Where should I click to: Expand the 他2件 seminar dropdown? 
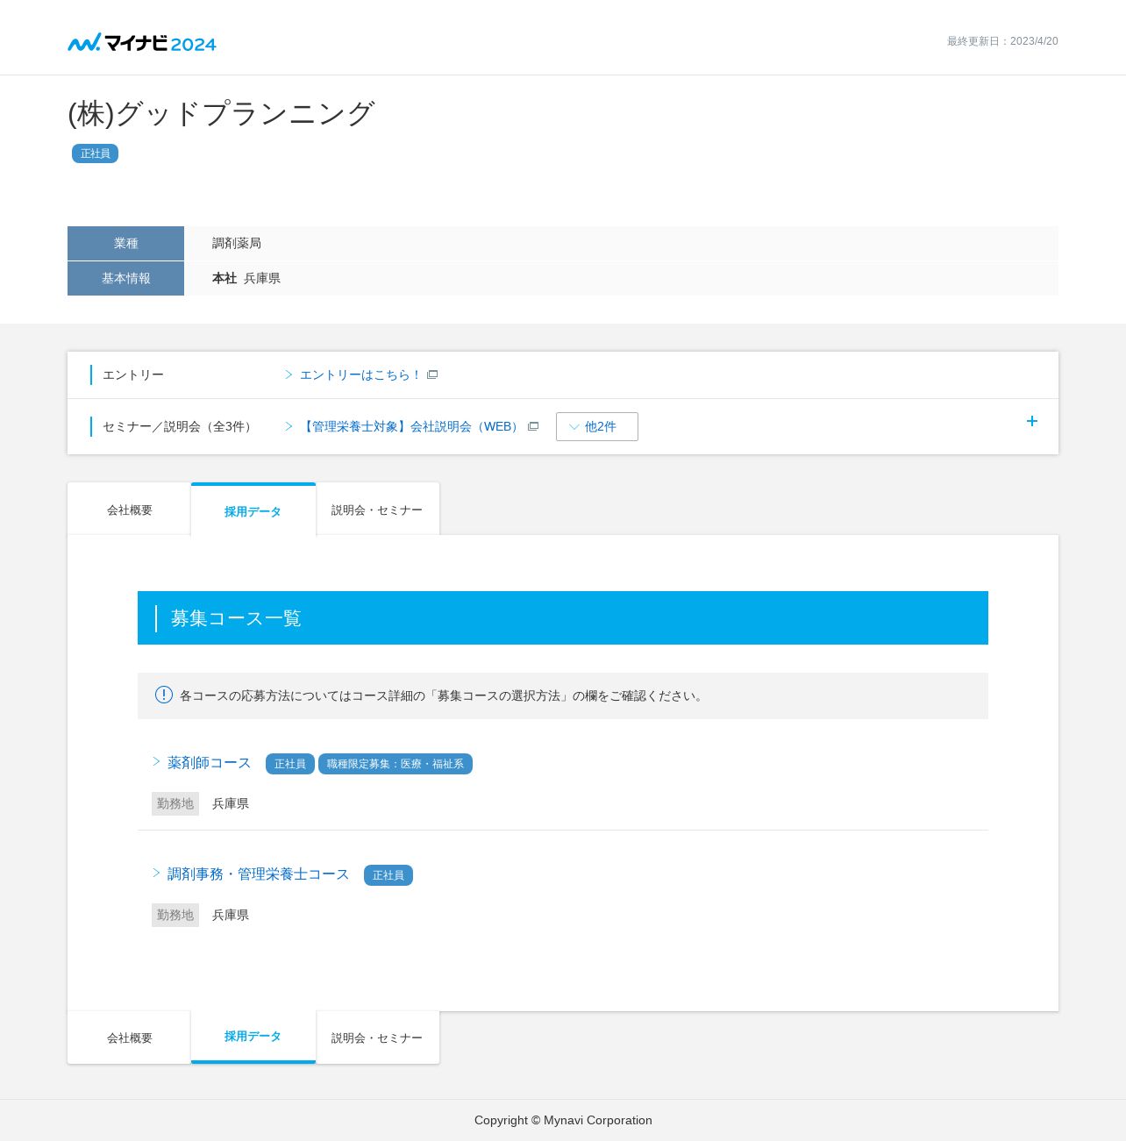[597, 426]
